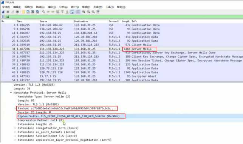
Task: Expand application_layer_protocol_negotiation extension
Action: (x=15, y=140)
